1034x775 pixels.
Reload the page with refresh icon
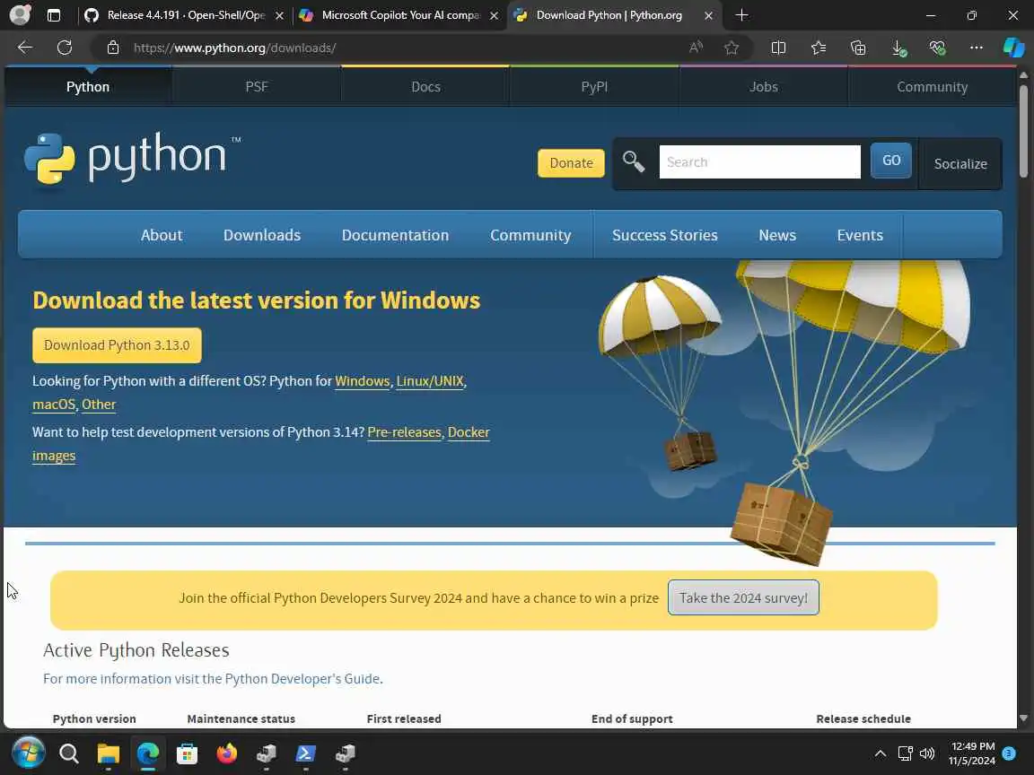click(x=64, y=48)
